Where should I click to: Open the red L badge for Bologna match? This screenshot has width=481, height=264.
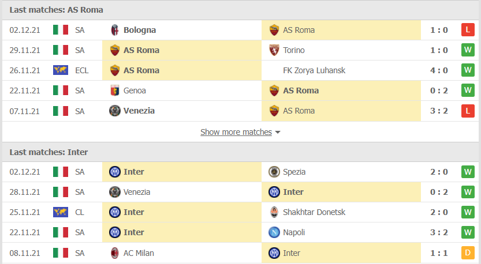pos(468,30)
